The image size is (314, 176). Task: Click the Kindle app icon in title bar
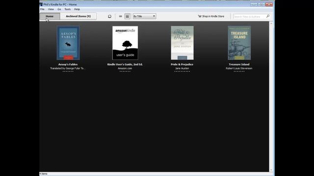pos(41,4)
